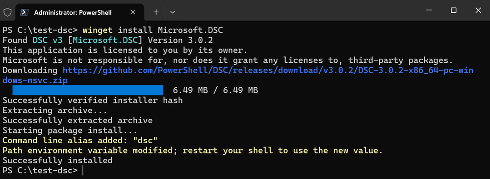Screen dimensions: 490x179
Task: Open a new tab with plus button
Action: click(156, 12)
